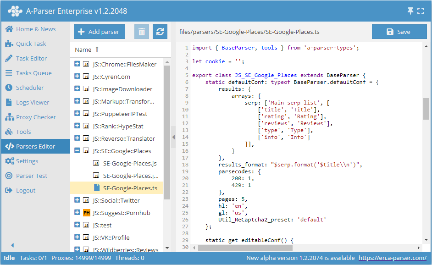Expand the JS::Rank::HypeStat tree node

tap(77, 126)
